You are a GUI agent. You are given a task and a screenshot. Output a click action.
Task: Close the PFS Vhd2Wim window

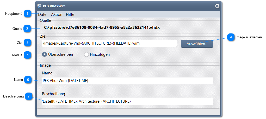217,6
